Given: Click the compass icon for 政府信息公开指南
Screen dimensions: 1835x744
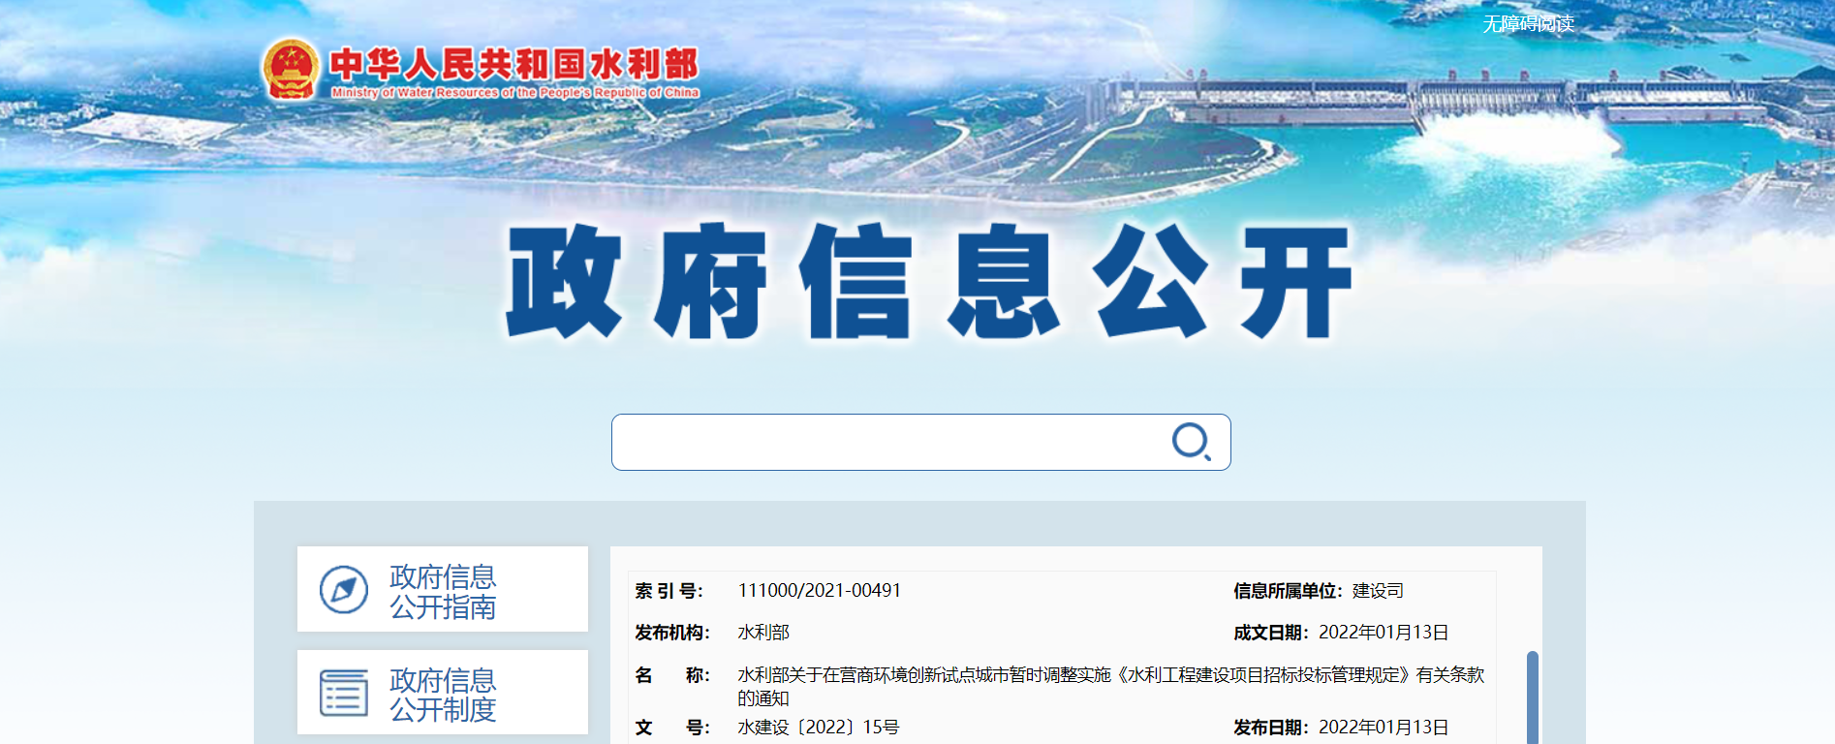Looking at the screenshot, I should point(344,590).
